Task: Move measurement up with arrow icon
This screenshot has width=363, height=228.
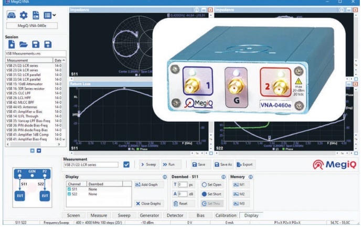Action: [x=32, y=151]
